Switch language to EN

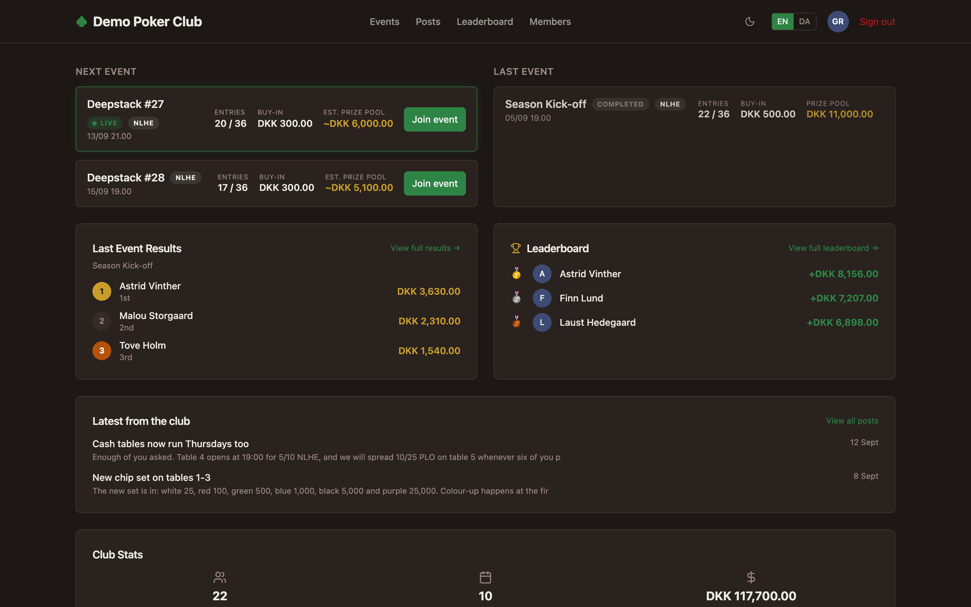783,22
